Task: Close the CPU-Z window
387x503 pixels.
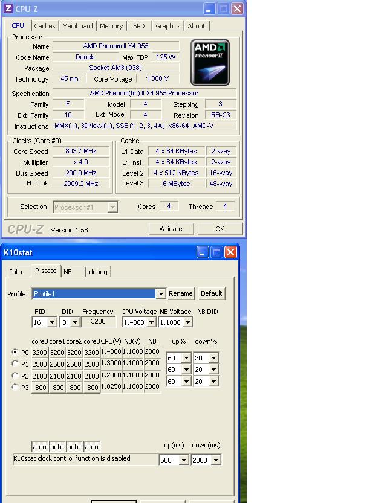Action: tap(237, 9)
